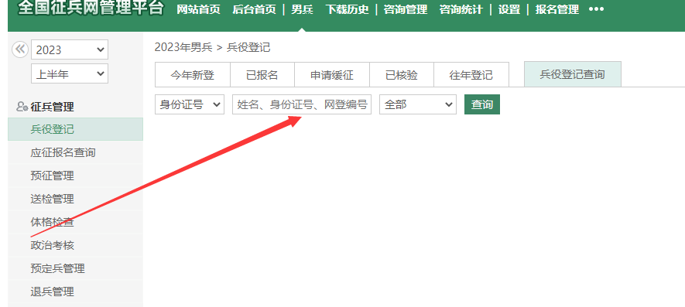Collapse sidebar with double-chevron icon
Screen dimensions: 685x307
tap(19, 49)
